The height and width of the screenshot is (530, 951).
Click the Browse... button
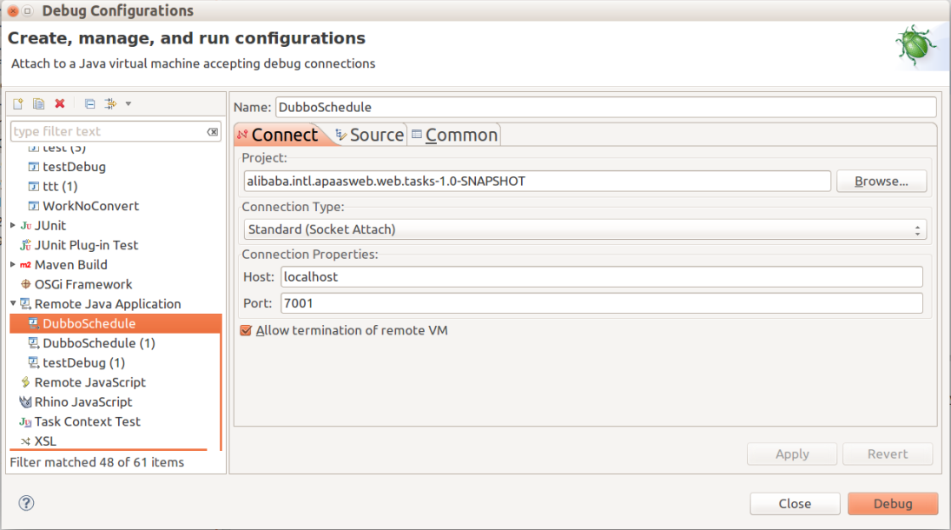[881, 181]
